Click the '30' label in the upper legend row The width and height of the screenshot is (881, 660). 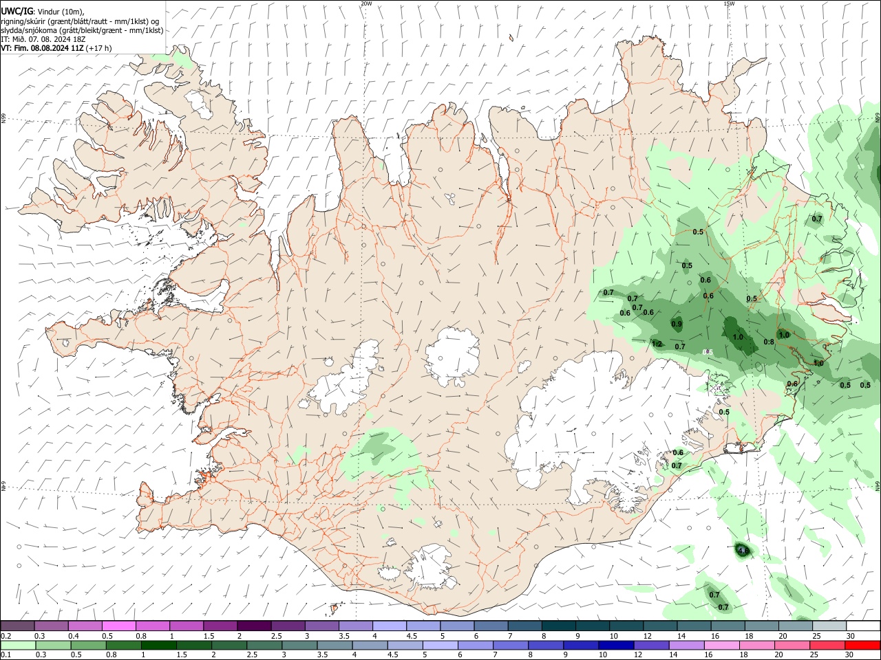(x=851, y=636)
